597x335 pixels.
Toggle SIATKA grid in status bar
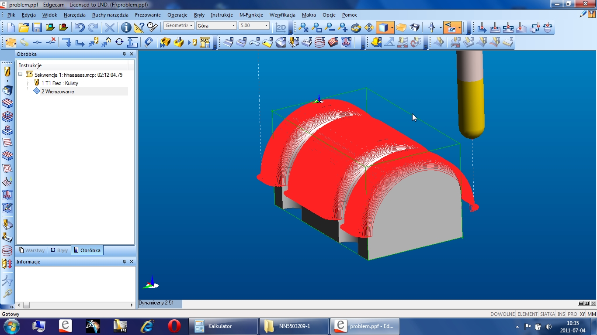pos(548,314)
